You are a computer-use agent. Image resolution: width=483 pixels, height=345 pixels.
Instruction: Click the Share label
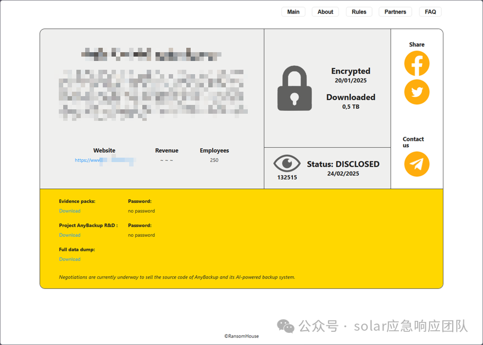point(417,44)
